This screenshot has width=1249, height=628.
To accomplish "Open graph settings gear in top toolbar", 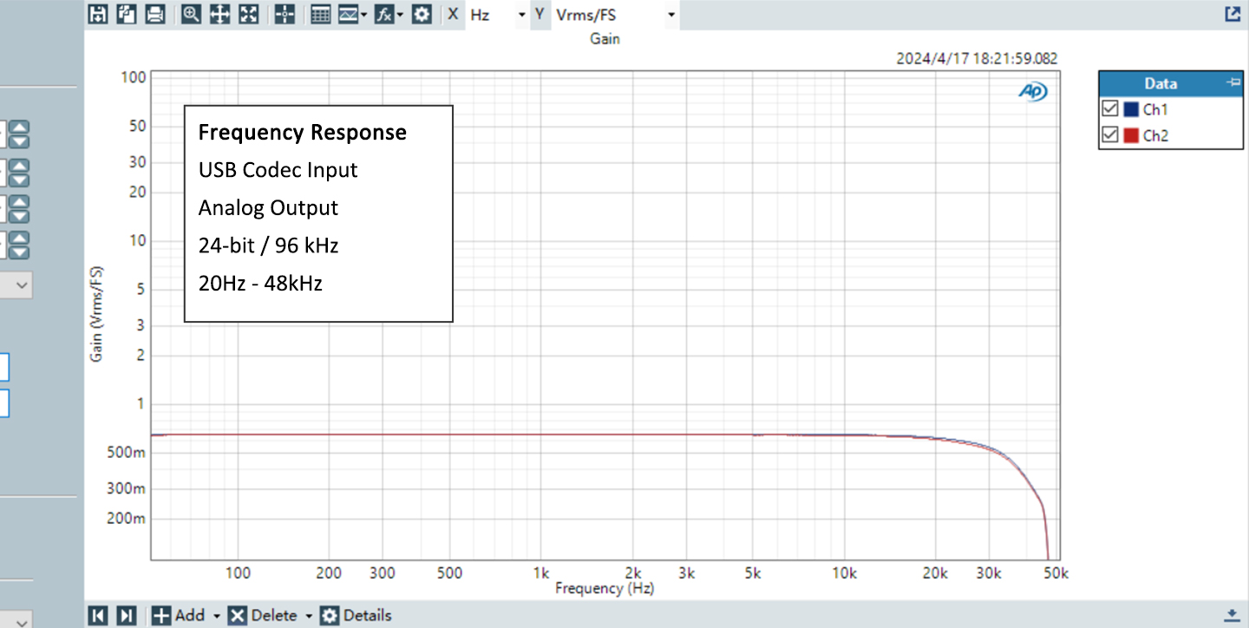I will pos(422,14).
